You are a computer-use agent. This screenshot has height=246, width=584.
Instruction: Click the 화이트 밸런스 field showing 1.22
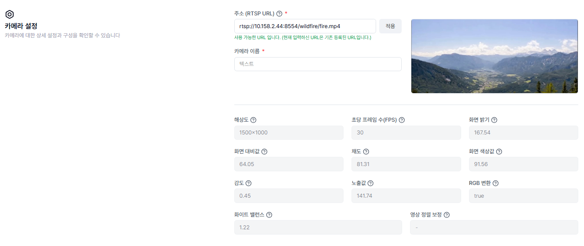tap(318, 228)
